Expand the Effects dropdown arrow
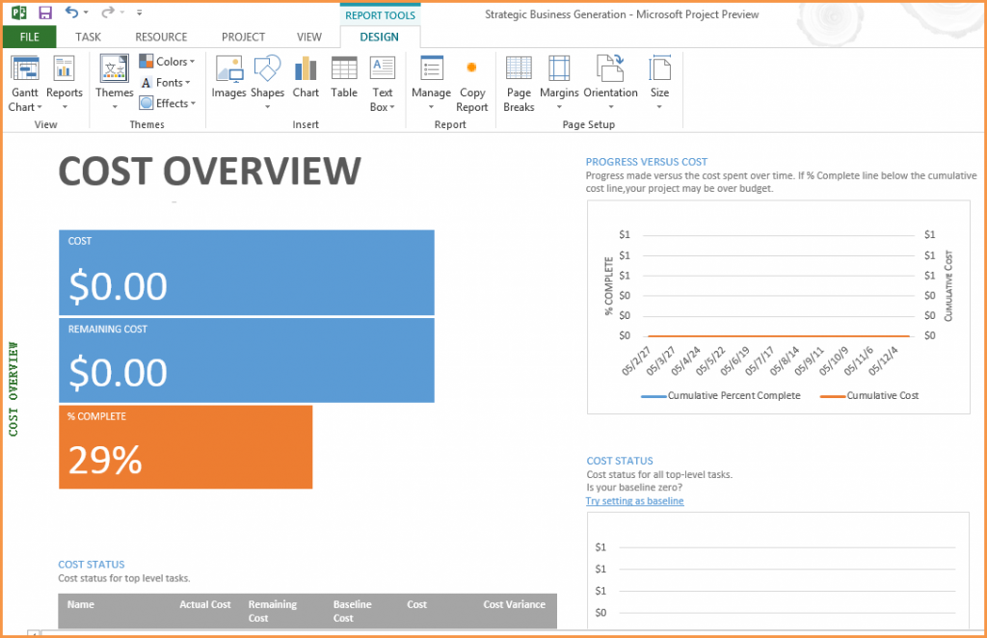Screen dimensions: 987x638 pyautogui.click(x=193, y=104)
